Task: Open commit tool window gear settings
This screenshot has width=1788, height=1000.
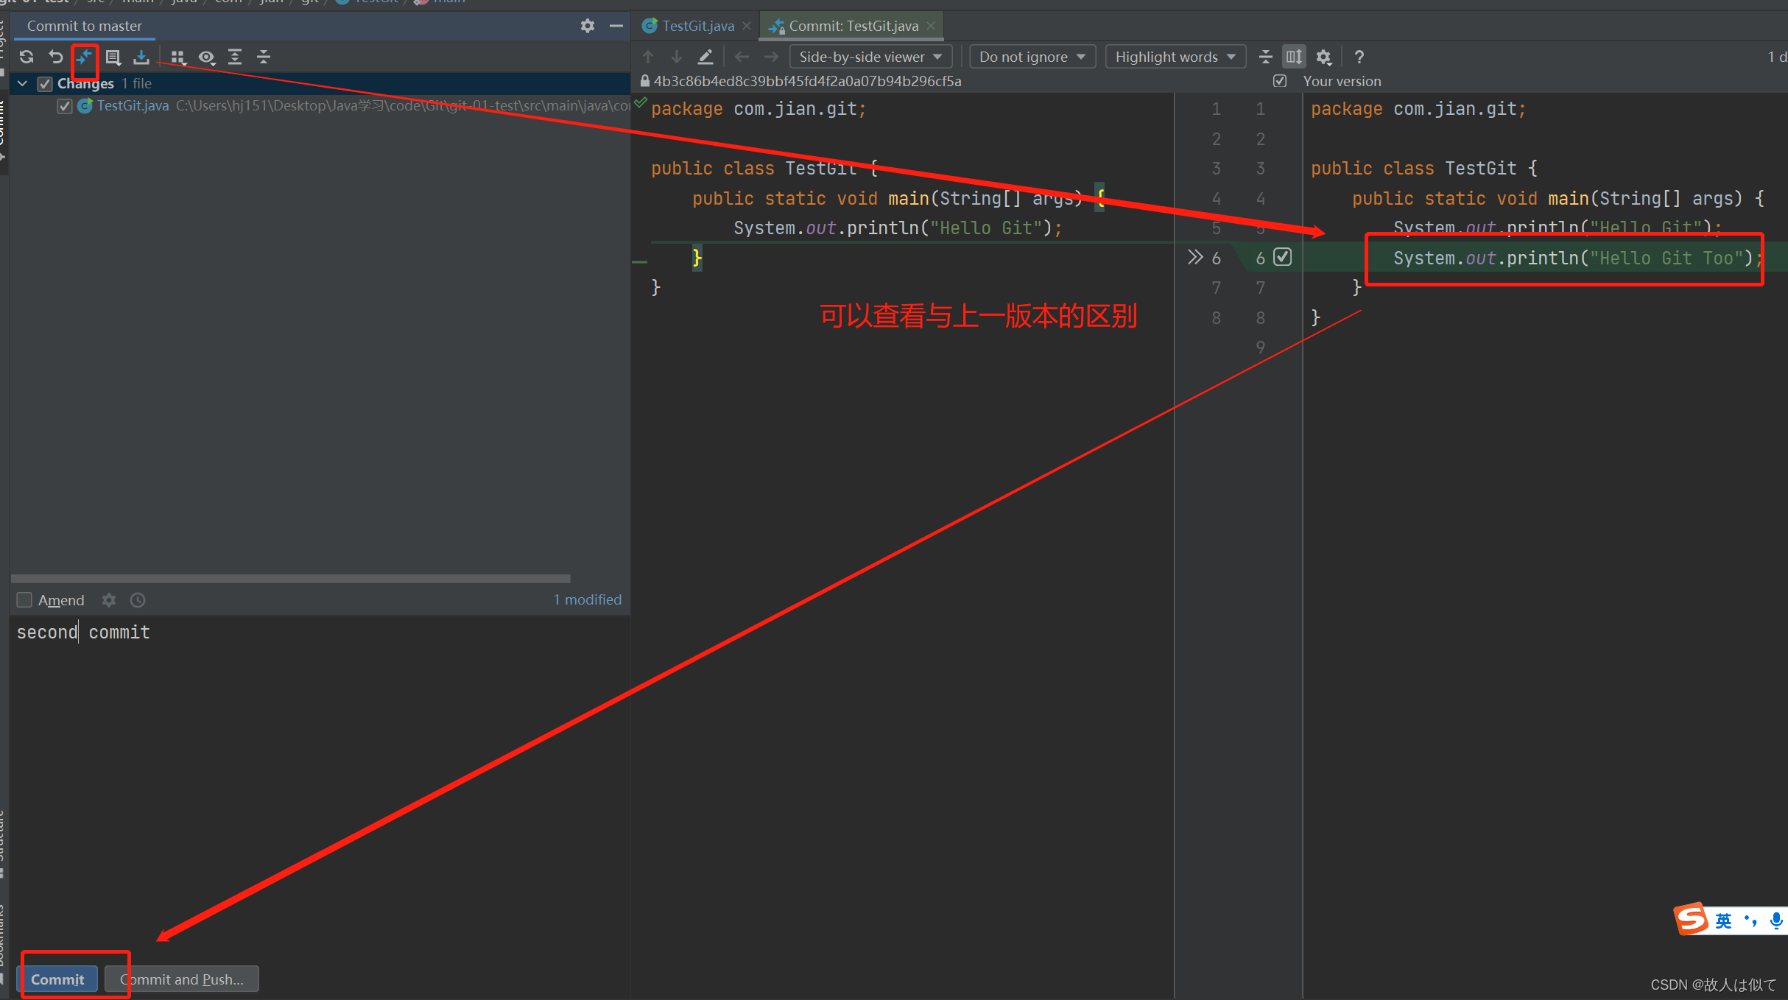Action: [x=587, y=26]
